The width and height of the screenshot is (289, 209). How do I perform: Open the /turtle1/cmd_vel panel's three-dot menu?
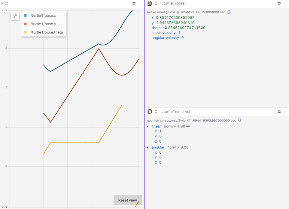285,112
